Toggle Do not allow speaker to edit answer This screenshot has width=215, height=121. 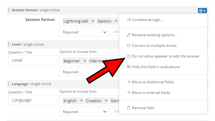click(x=163, y=56)
